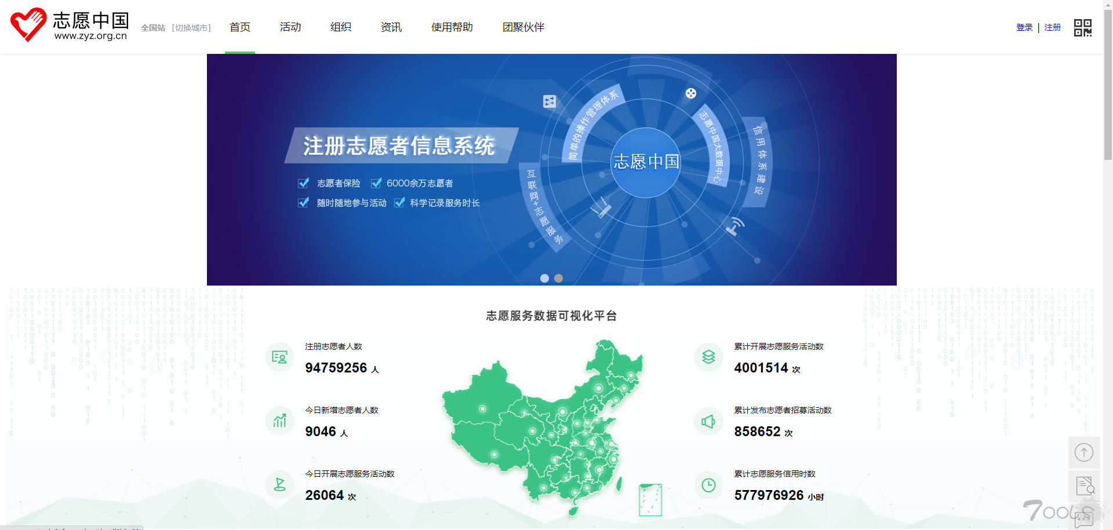Open the 切换城市 city switcher
Image resolution: width=1113 pixels, height=530 pixels.
coord(191,28)
